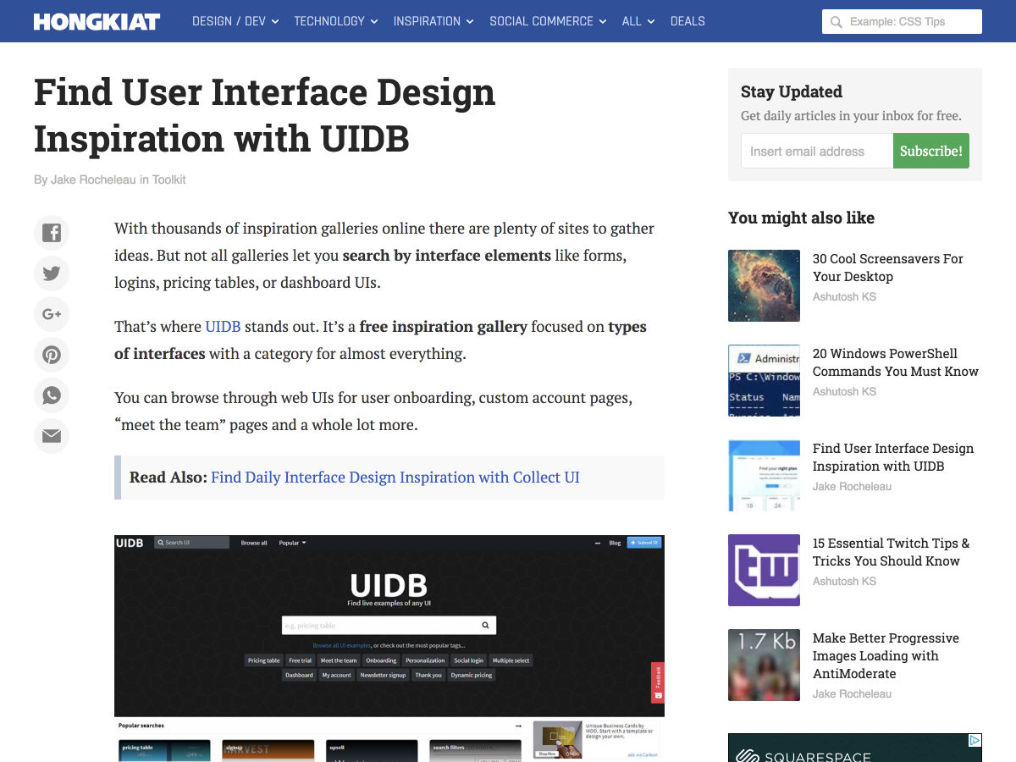Open 30 Cool Screensavers For Your Desktop

point(888,268)
